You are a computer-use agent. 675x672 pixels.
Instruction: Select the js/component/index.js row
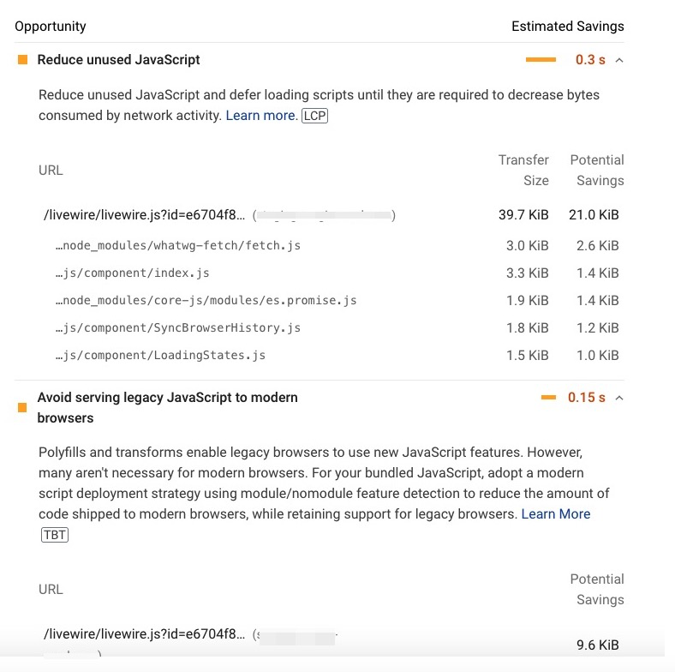click(337, 273)
